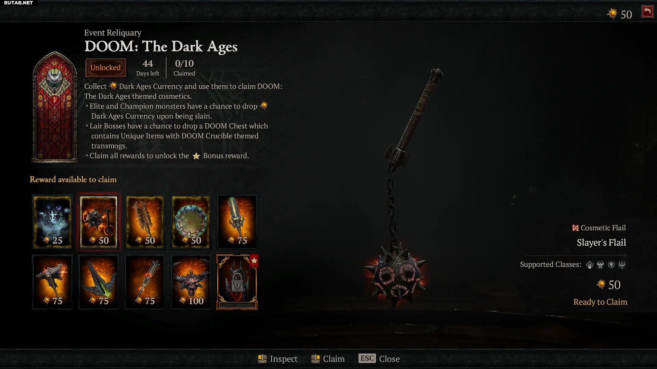Pick the round shield reward costing 50
The width and height of the screenshot is (657, 369).
pyautogui.click(x=191, y=221)
